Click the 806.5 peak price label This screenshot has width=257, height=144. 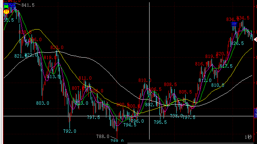(x=155, y=89)
